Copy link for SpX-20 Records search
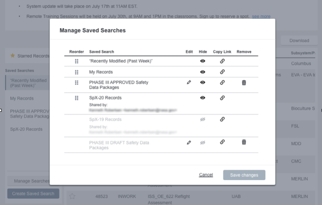This screenshot has height=205, width=322. 222,98
